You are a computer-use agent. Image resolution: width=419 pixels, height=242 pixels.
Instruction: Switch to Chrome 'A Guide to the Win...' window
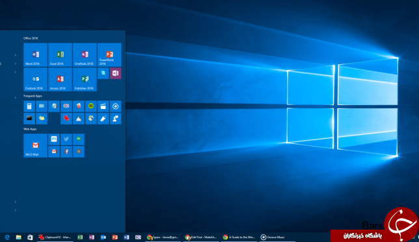(239, 237)
